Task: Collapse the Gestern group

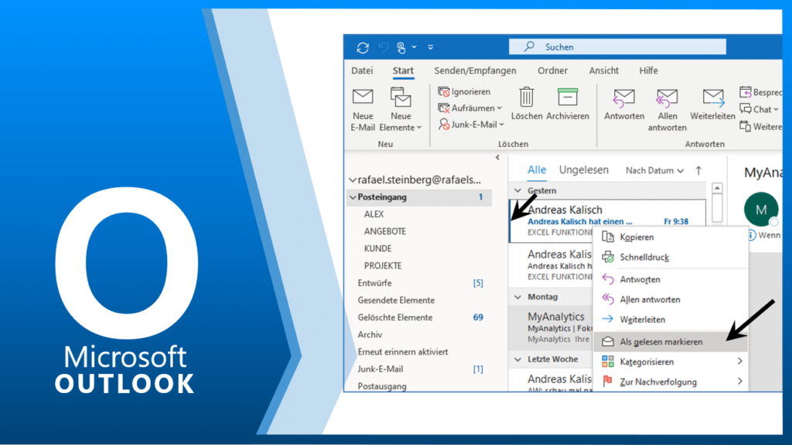Action: click(x=517, y=190)
